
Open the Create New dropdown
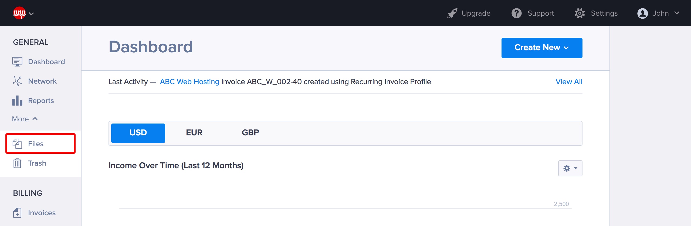tap(542, 48)
